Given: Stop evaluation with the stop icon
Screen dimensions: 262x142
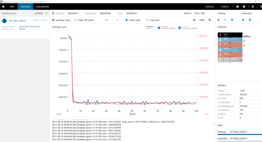Looking at the screenshot, I should pyautogui.click(x=250, y=20).
